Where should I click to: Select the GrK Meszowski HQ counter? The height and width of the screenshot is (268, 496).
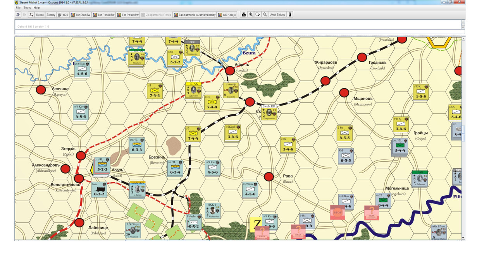[192, 48]
